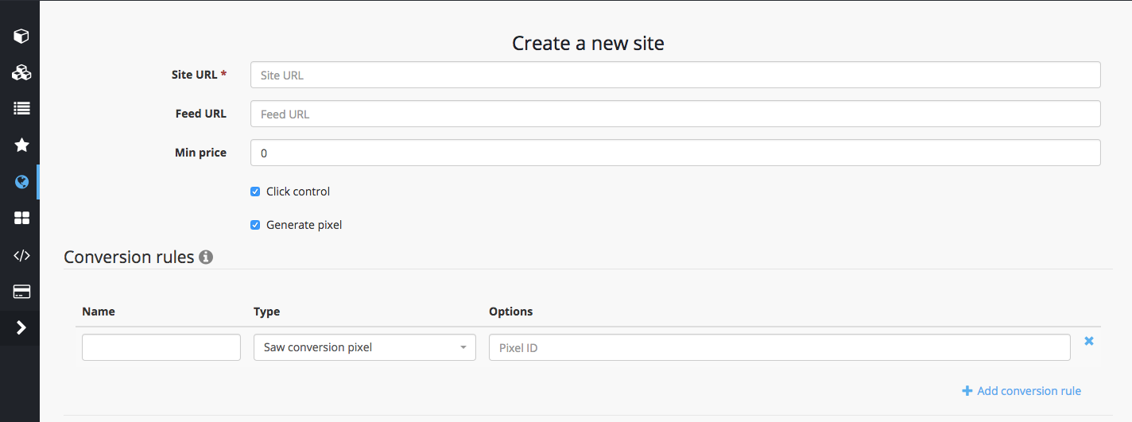Click the Pixel ID options field
The image size is (1132, 422).
779,347
